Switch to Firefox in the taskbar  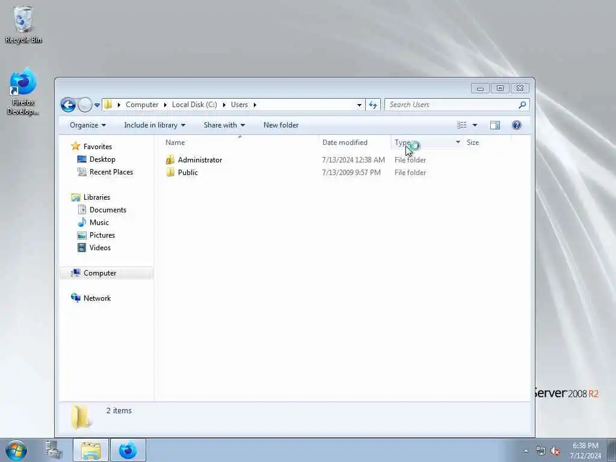pos(128,450)
